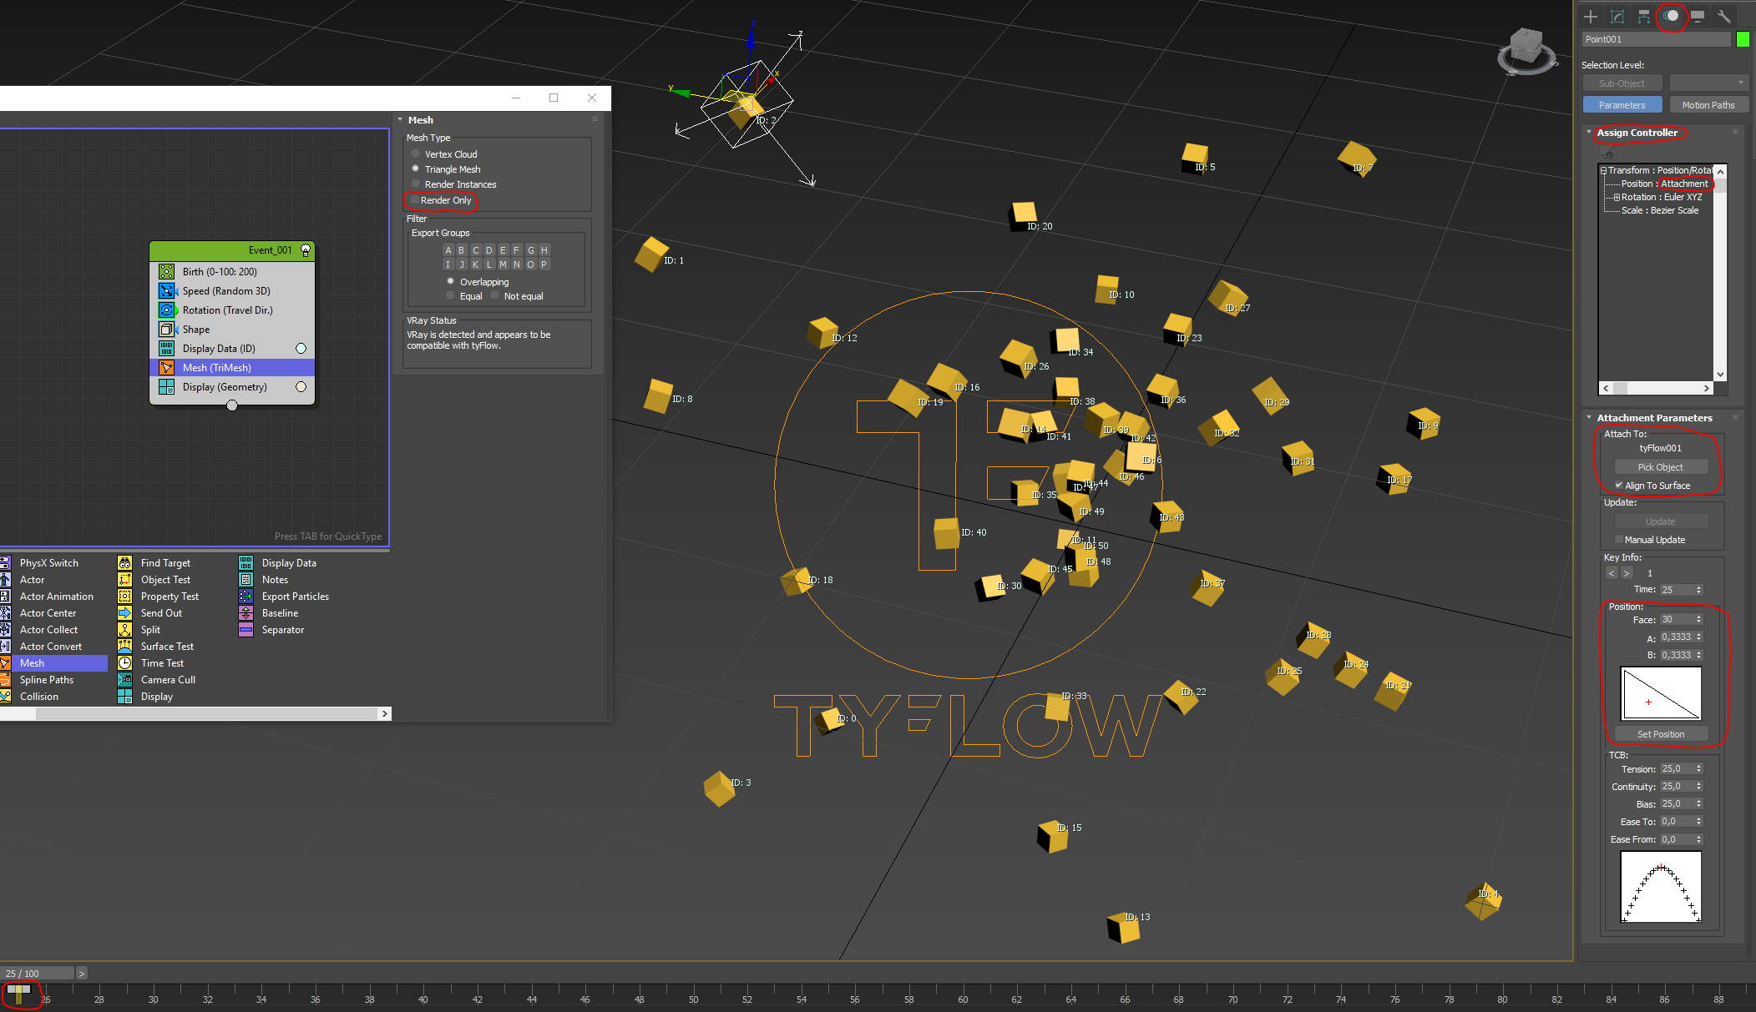Collapse the Assign Controller rollout
Viewport: 1756px width, 1012px height.
pos(1589,133)
